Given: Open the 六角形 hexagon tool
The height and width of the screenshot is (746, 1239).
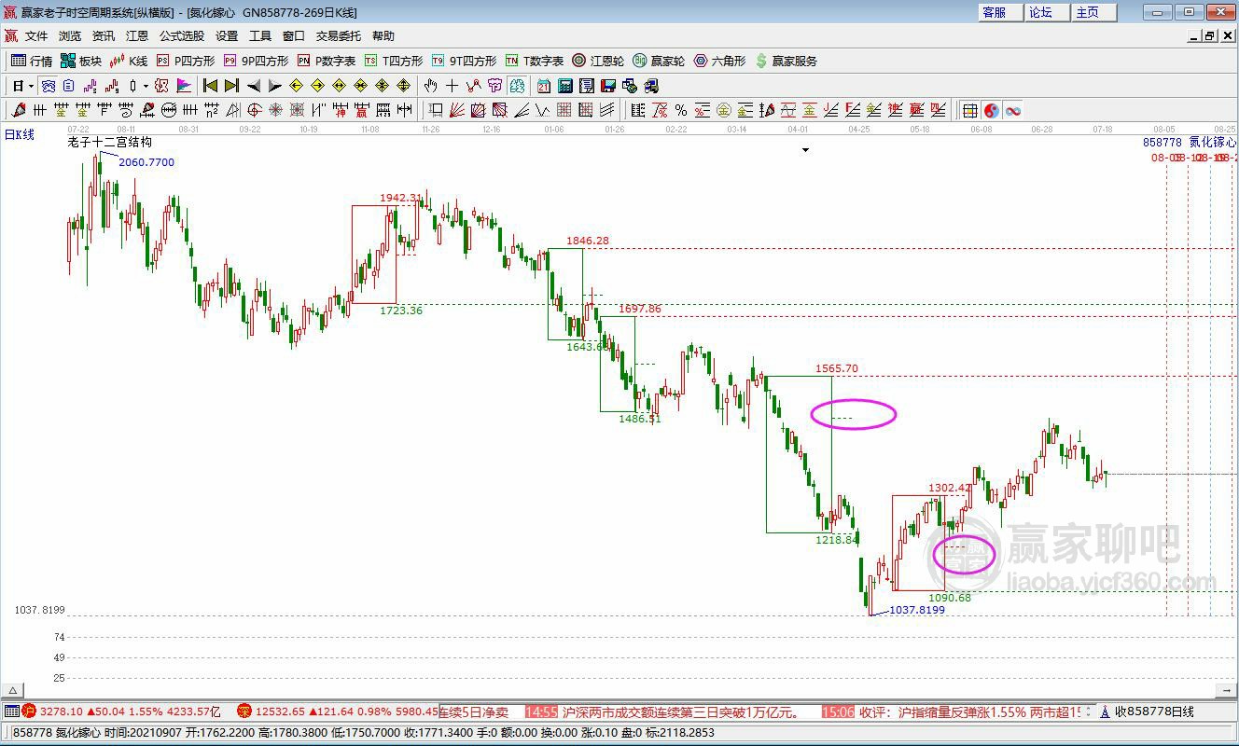Looking at the screenshot, I should pyautogui.click(x=719, y=61).
